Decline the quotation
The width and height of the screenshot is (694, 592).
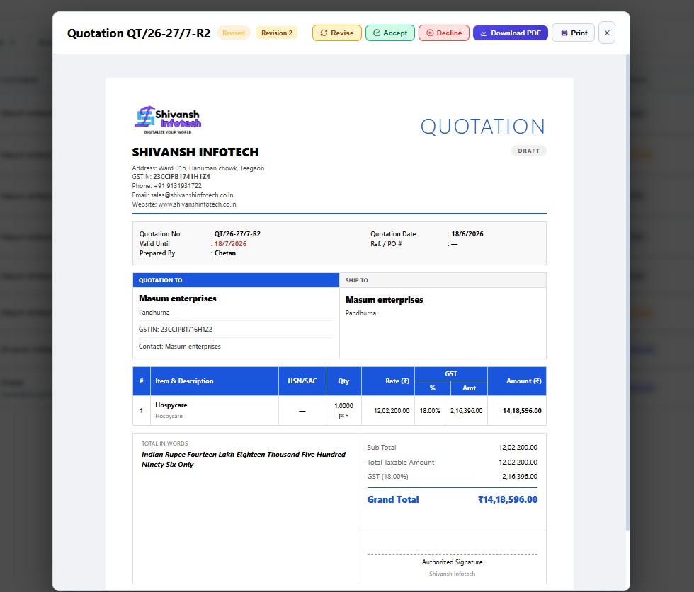(x=444, y=33)
